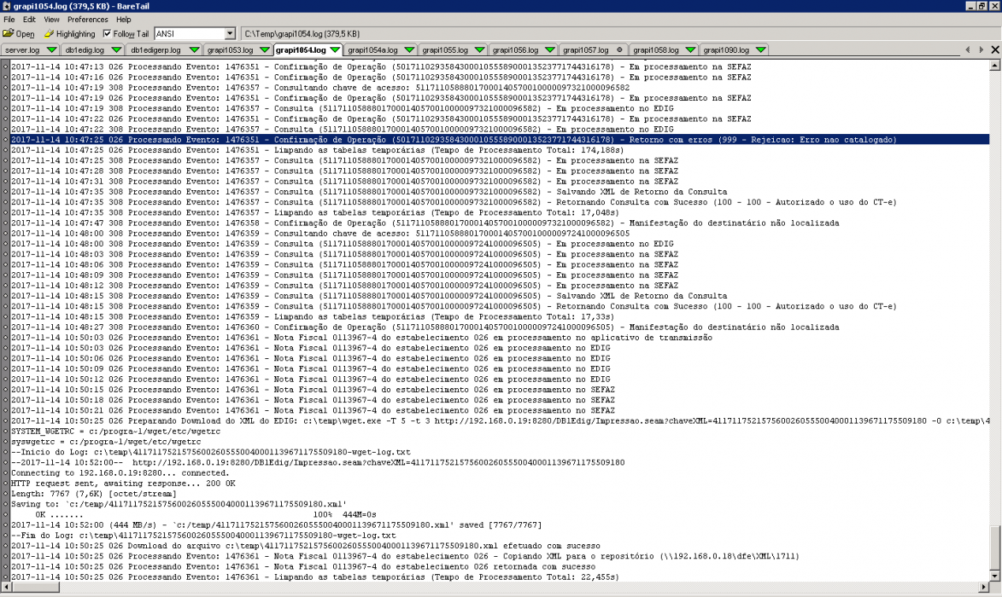Click the line marker beside the '--Fim do Log' row
This screenshot has height=597, width=1002.
[x=5, y=535]
